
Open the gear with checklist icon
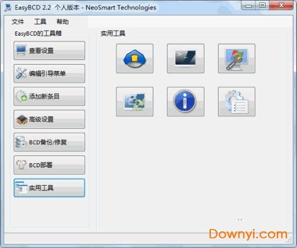pos(236,101)
